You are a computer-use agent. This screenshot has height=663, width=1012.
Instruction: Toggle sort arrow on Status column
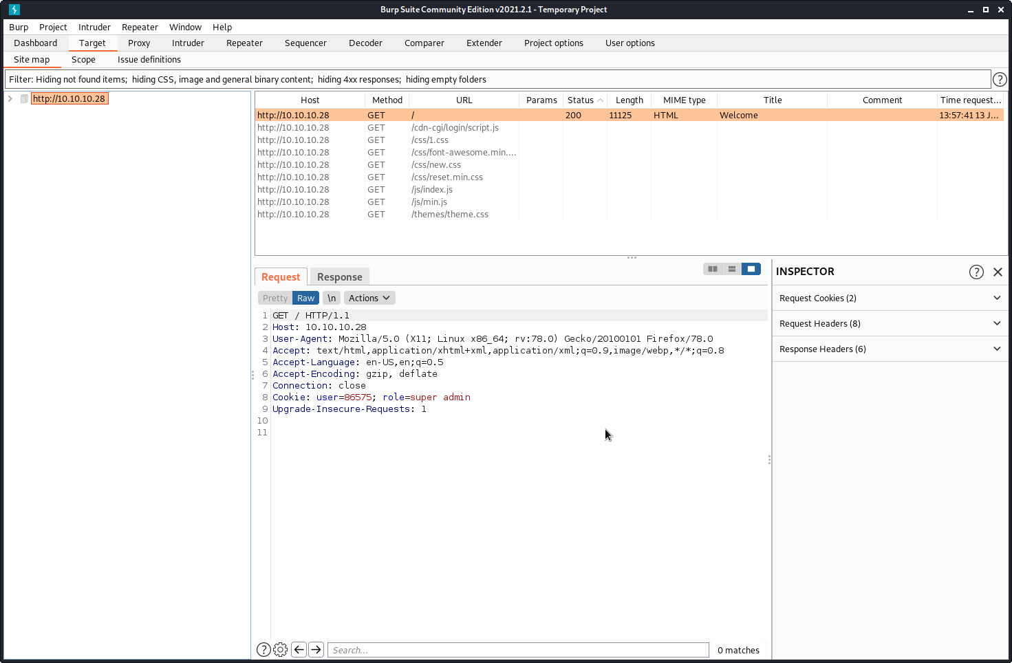pos(600,100)
